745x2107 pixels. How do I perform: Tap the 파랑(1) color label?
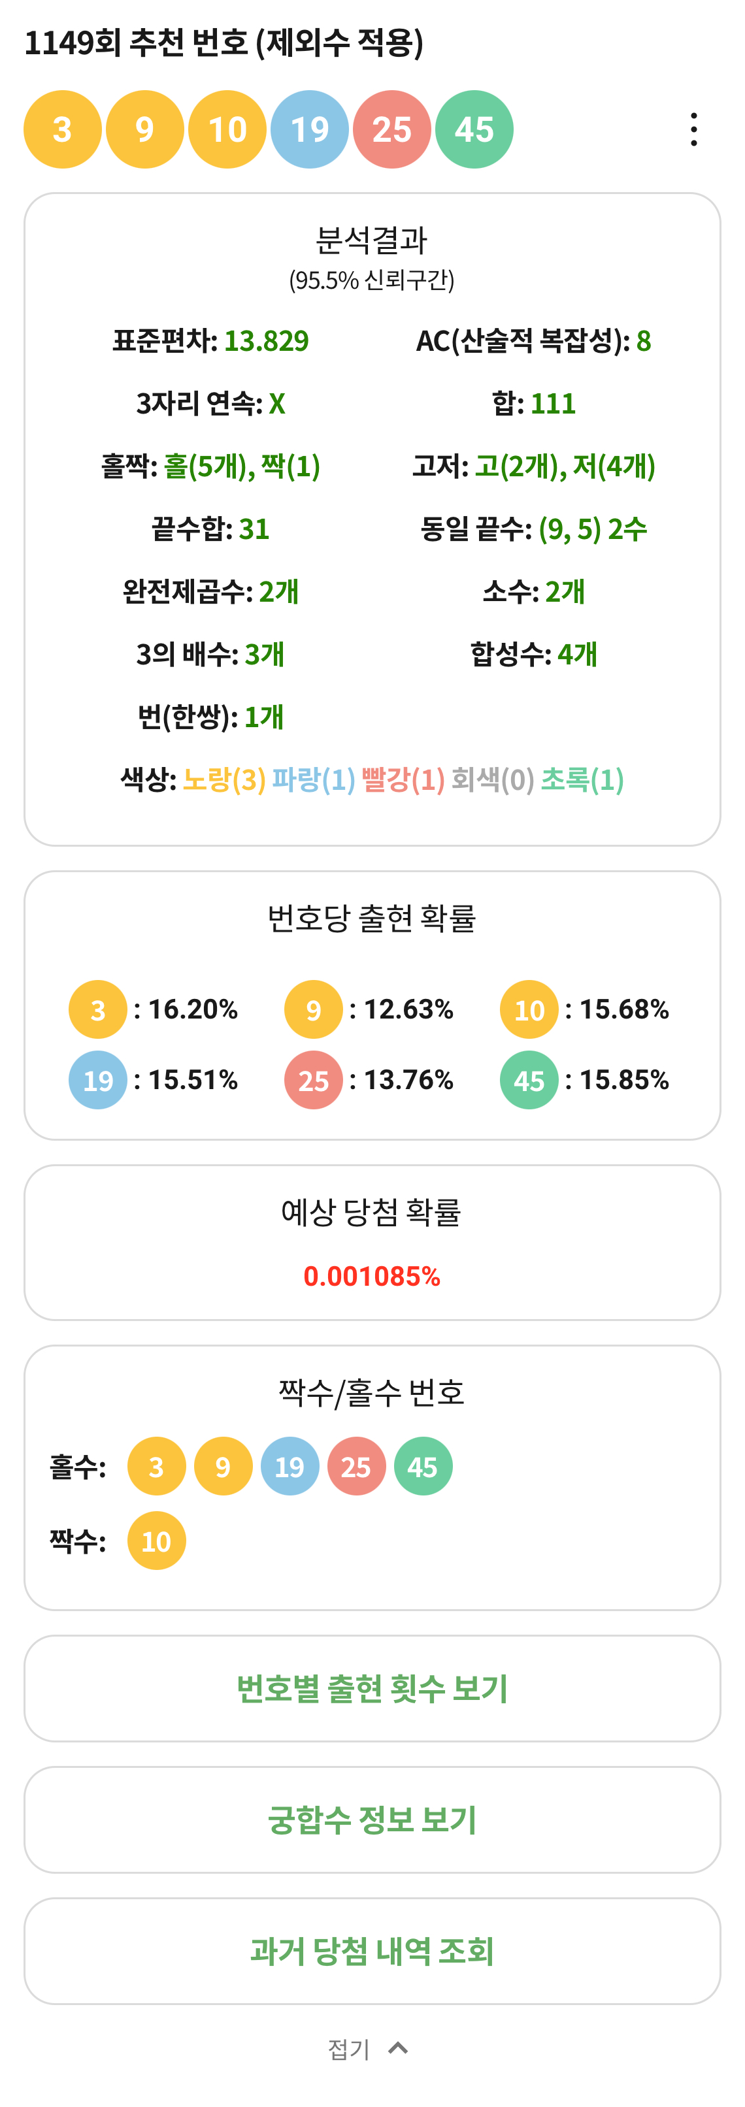313,779
